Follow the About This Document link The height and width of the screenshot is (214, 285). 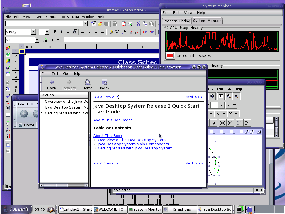tap(112, 120)
